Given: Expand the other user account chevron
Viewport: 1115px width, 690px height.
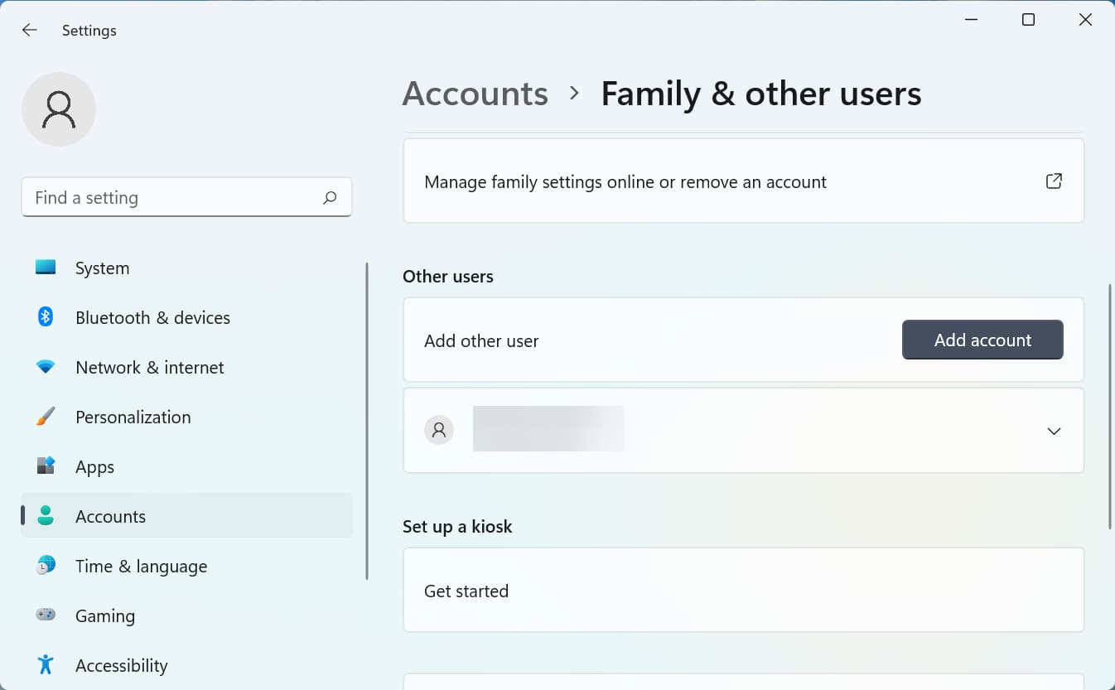Looking at the screenshot, I should pos(1054,432).
